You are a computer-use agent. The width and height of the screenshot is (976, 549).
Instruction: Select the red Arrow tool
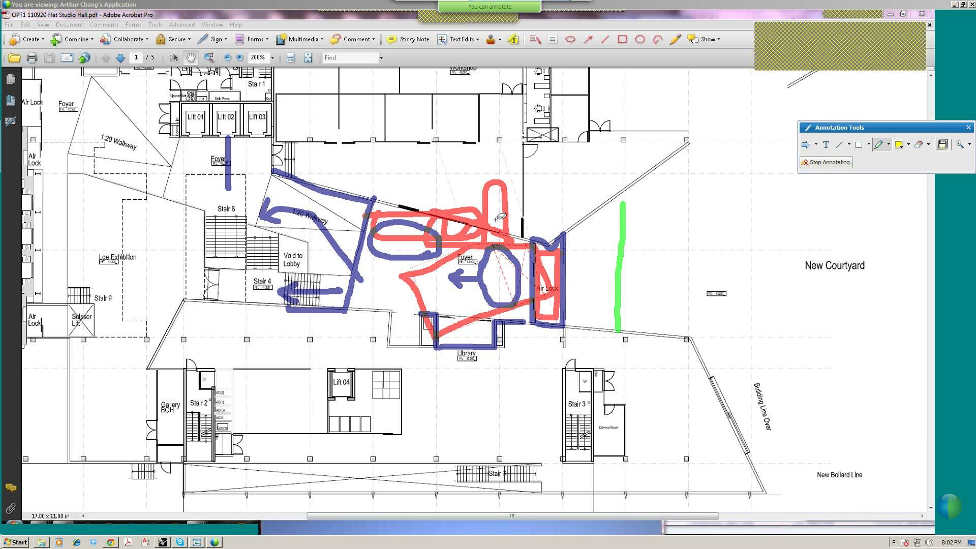(588, 39)
